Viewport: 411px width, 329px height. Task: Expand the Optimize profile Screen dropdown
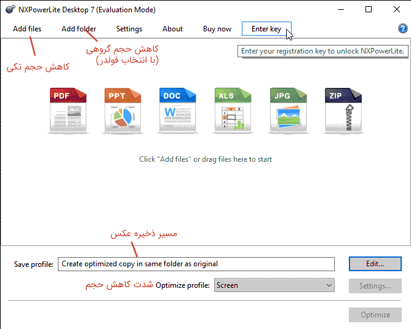pyautogui.click(x=274, y=285)
